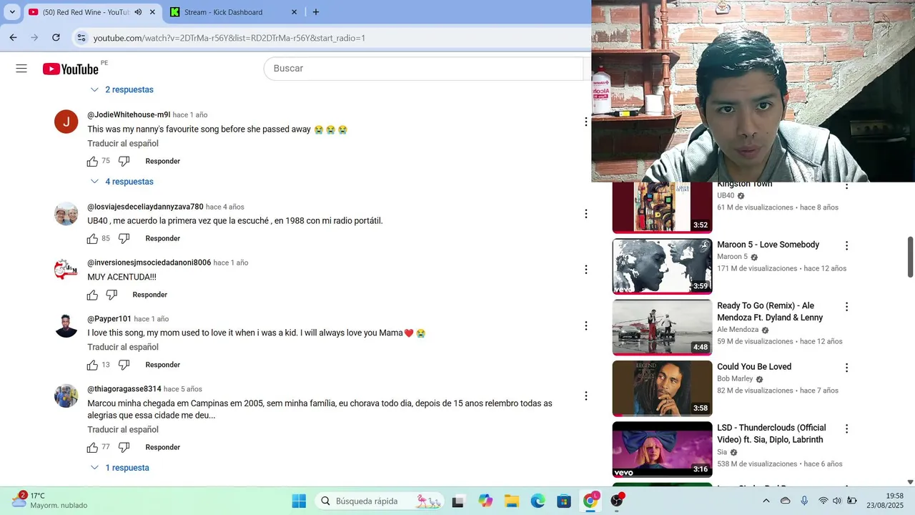Open options menu for @Payper101 comment
Screen dimensions: 915x515
585,325
